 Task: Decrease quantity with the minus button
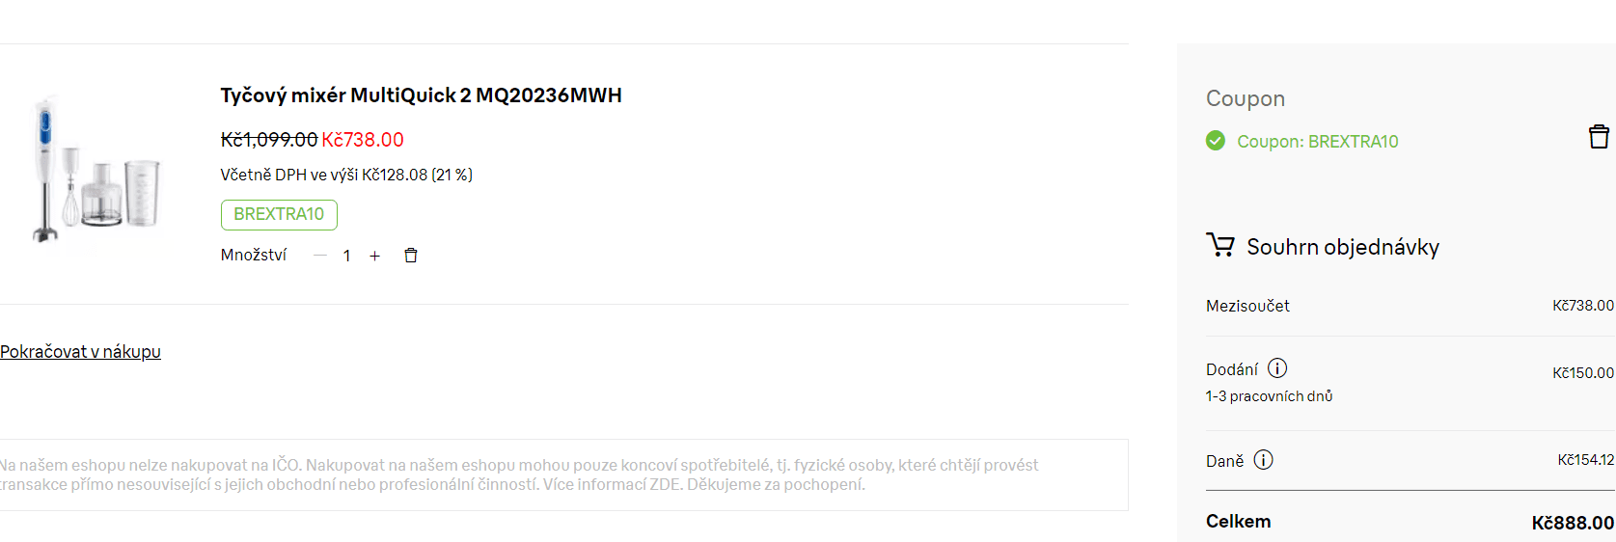pyautogui.click(x=320, y=256)
